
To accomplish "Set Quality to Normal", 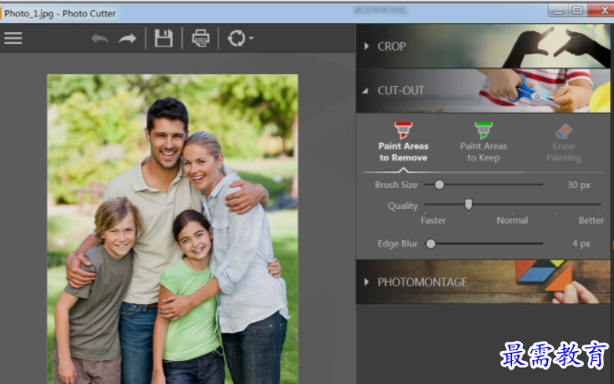I will (512, 221).
